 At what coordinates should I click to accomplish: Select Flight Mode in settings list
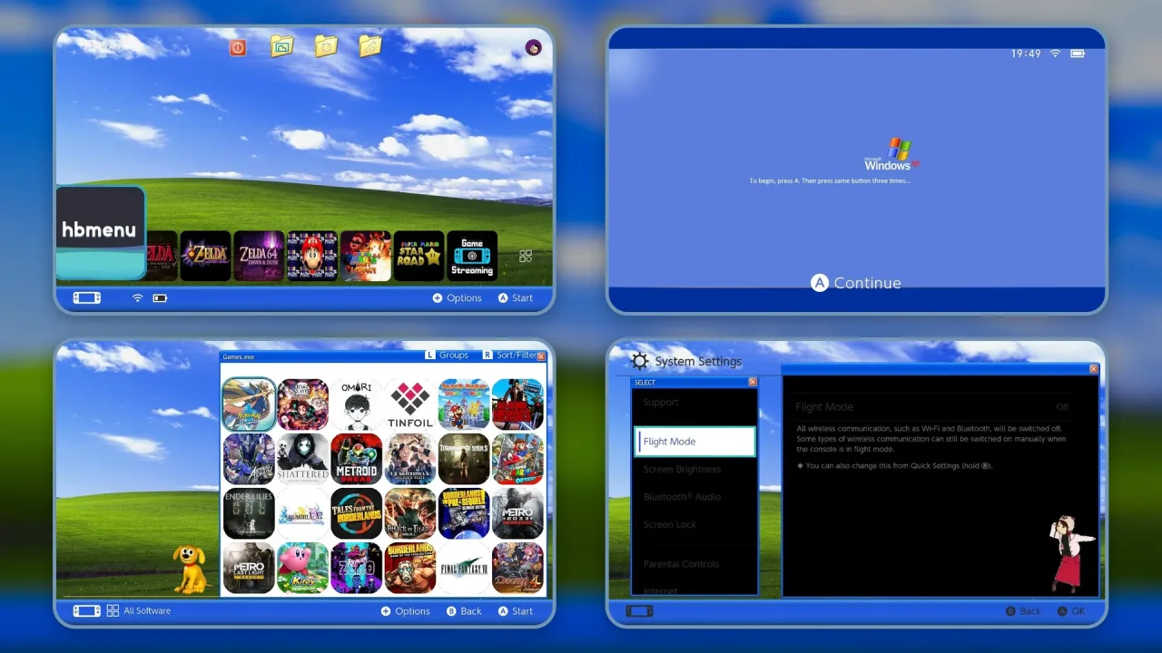(694, 442)
